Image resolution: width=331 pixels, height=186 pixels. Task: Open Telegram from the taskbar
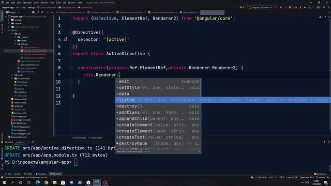[x=71, y=182]
